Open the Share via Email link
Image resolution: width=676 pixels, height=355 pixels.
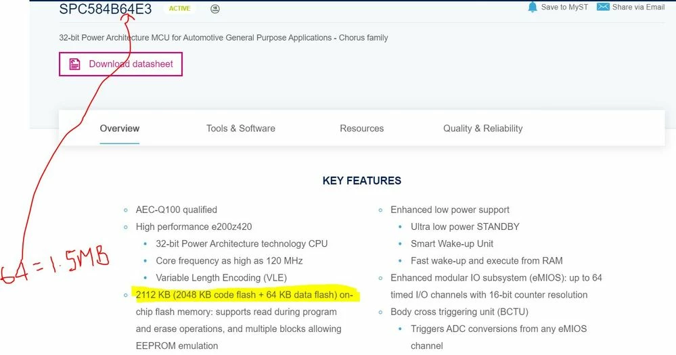click(639, 7)
